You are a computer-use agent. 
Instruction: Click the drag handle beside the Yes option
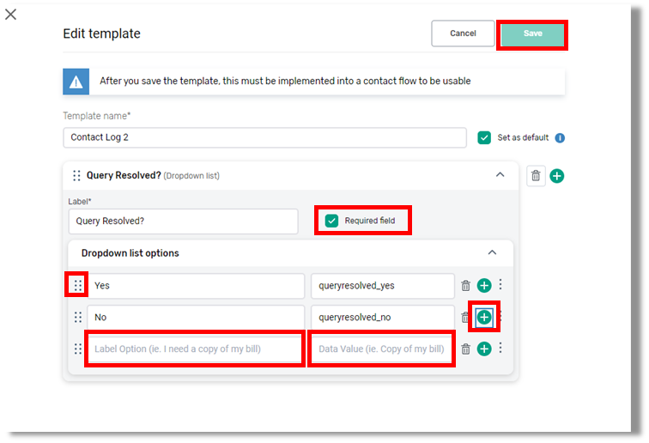point(78,285)
